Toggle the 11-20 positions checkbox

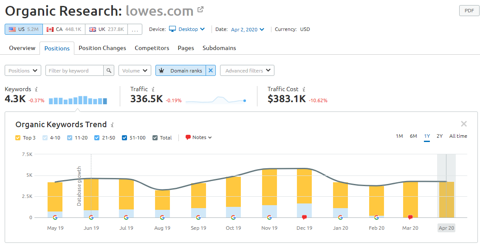[70, 138]
